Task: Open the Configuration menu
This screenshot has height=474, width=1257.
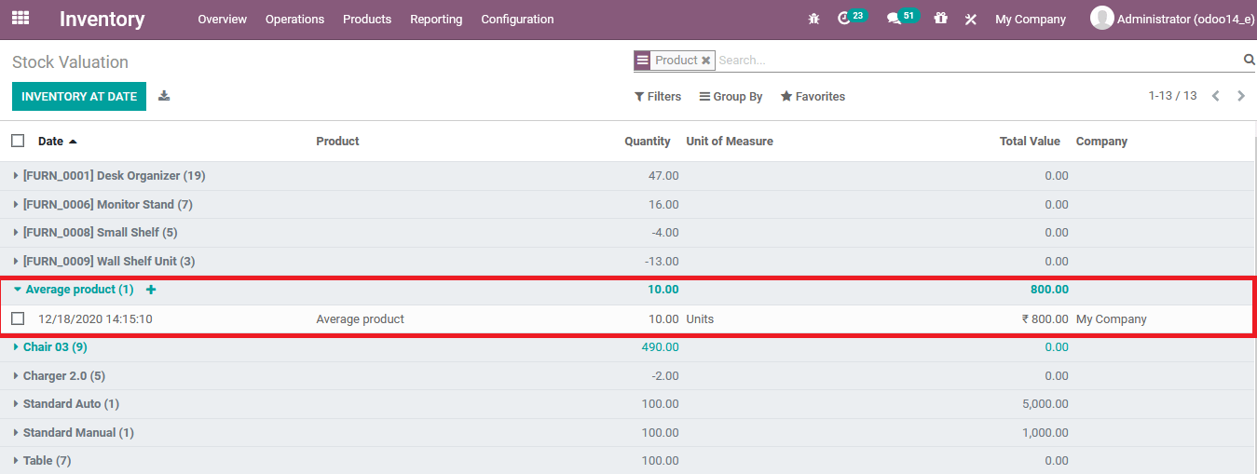Action: tap(517, 19)
